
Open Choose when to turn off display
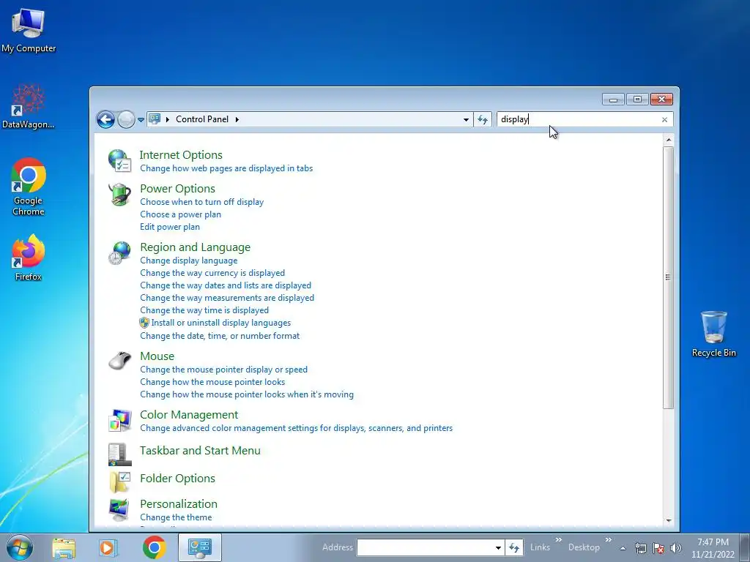tap(202, 202)
